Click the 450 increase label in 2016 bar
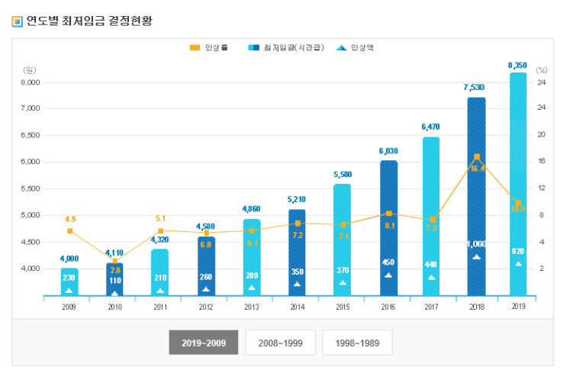Screen dimensions: 567x380 point(388,262)
